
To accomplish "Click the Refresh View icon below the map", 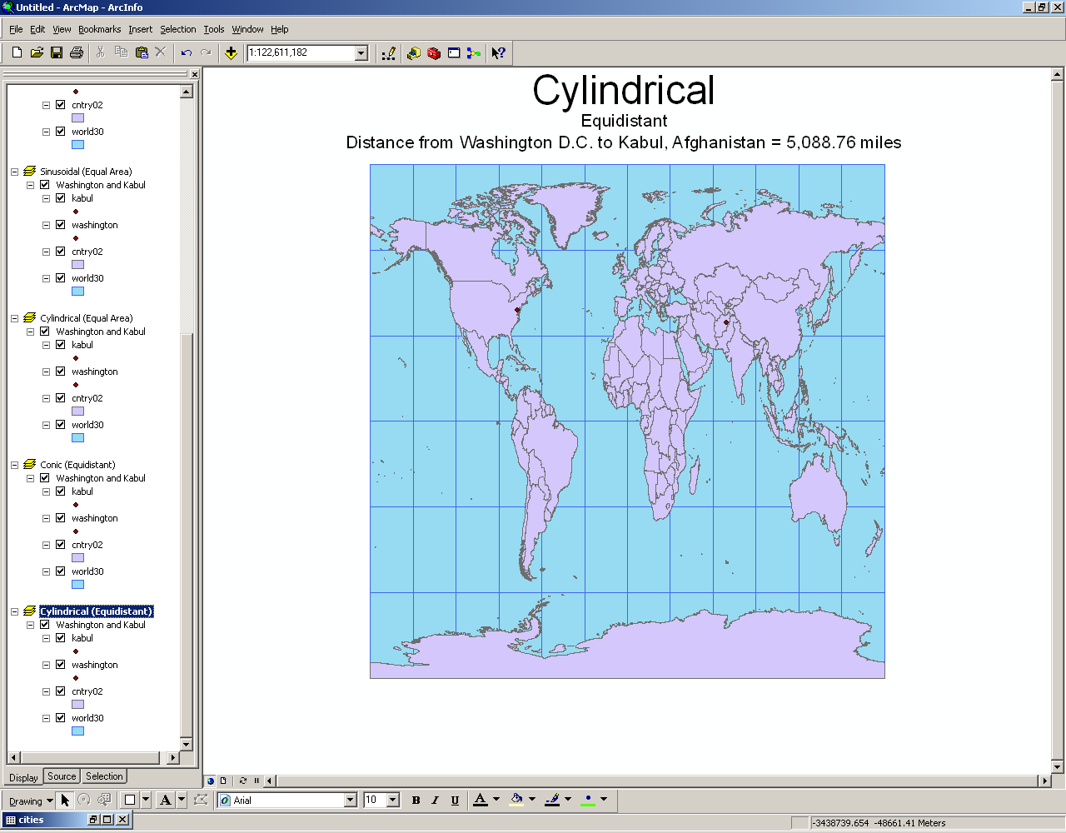I will pyautogui.click(x=243, y=781).
